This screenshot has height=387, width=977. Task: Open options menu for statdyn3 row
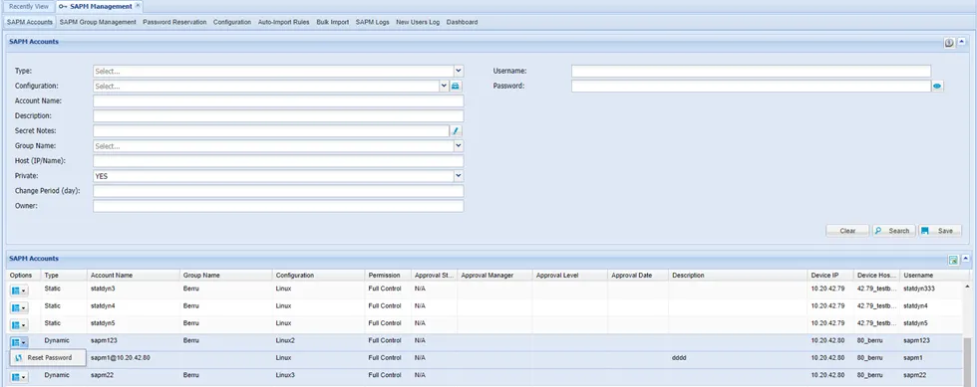(19, 290)
